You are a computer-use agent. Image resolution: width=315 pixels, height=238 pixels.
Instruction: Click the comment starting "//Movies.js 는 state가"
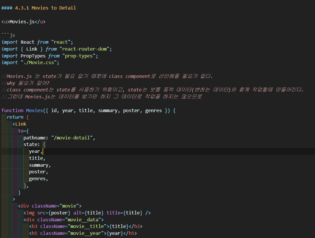(107, 76)
